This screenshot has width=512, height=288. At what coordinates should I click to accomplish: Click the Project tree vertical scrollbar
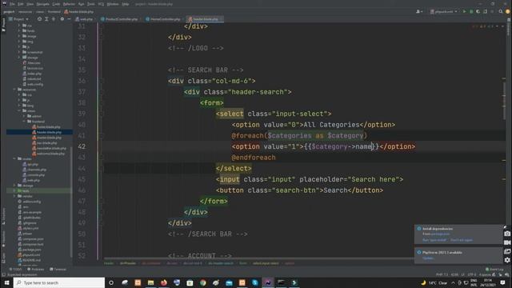(71, 202)
